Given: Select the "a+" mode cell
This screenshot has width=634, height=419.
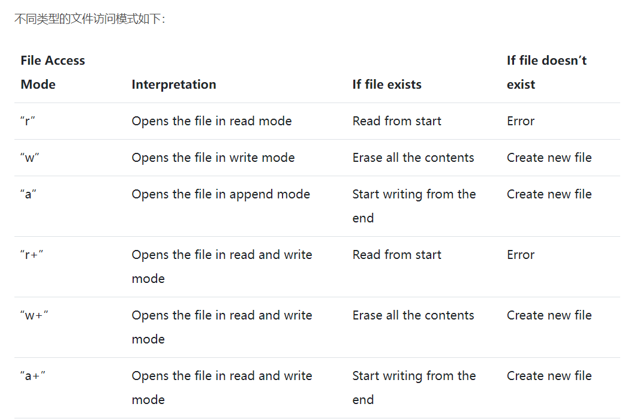Looking at the screenshot, I should pos(33,376).
